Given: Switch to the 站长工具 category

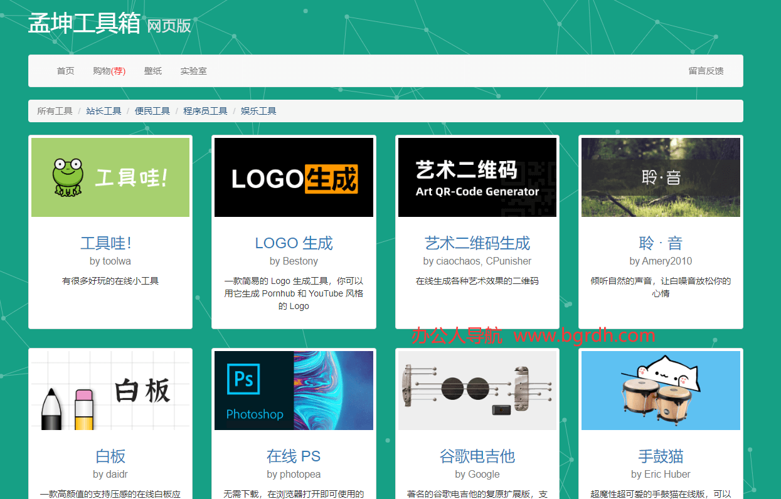Looking at the screenshot, I should click(104, 110).
